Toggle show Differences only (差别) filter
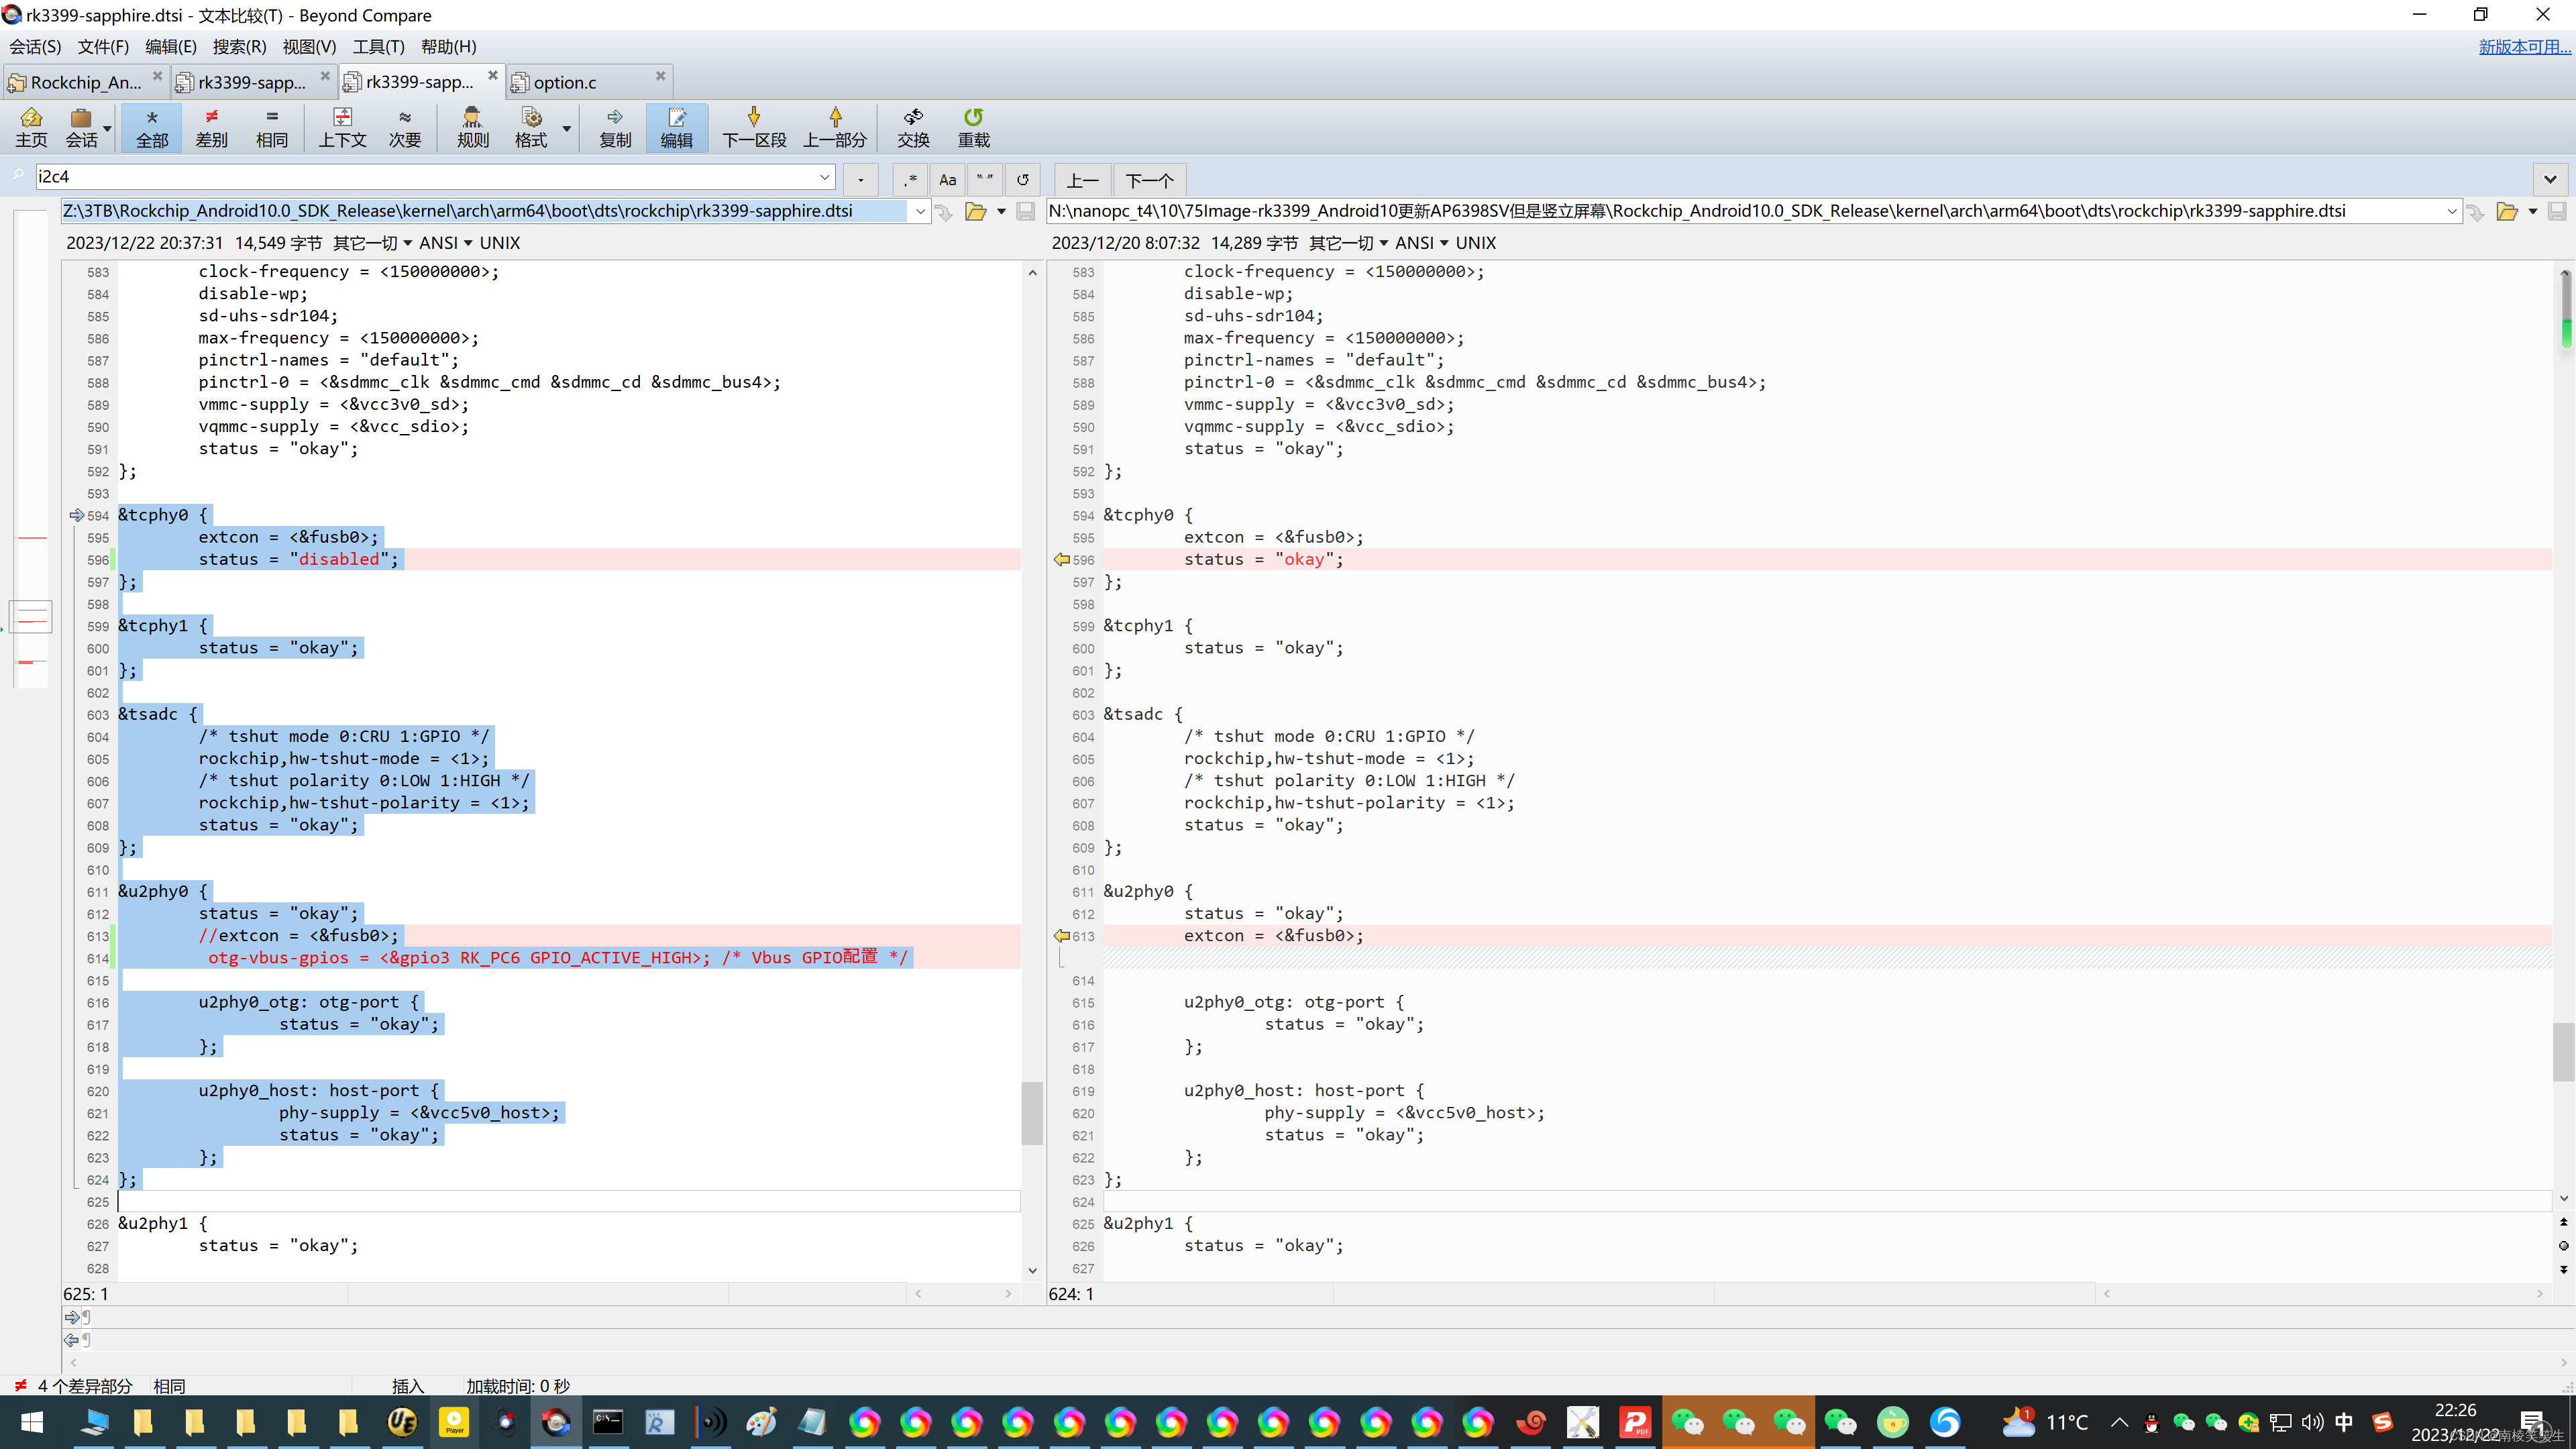The width and height of the screenshot is (2576, 1449). point(211,127)
